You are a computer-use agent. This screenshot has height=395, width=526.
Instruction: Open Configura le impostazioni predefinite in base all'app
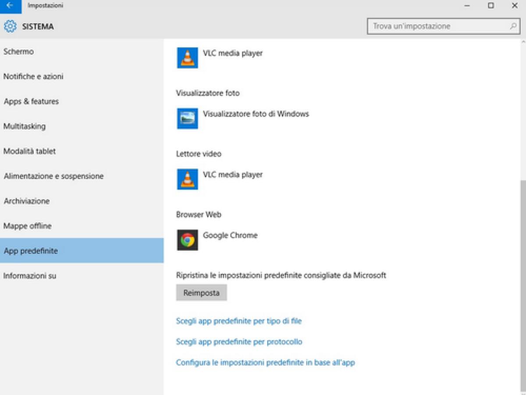(265, 363)
